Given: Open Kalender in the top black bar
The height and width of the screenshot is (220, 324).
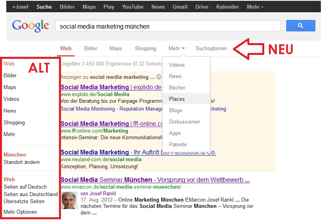Looking at the screenshot, I should tap(228, 7).
